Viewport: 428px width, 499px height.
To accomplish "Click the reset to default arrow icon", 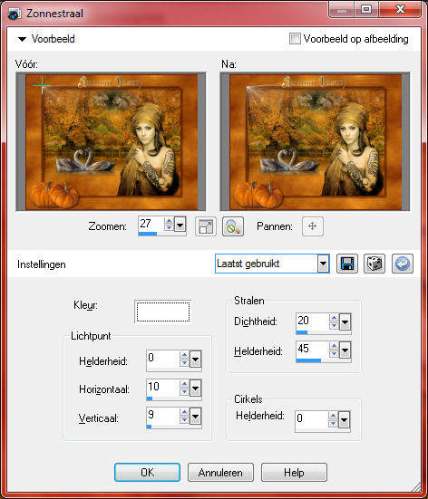I will [403, 264].
